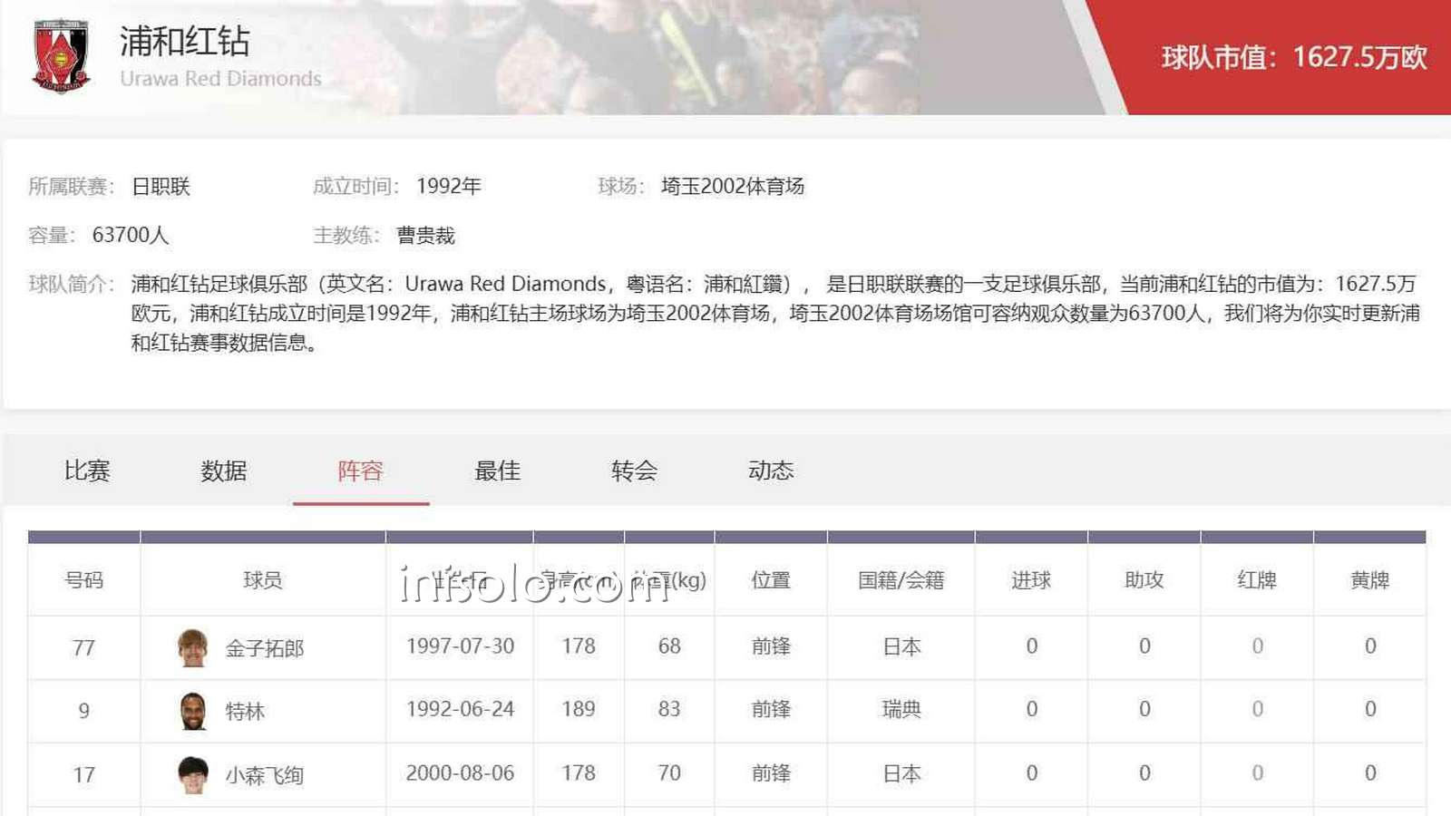Click birthdate 2000-08-06 cell

click(x=460, y=773)
